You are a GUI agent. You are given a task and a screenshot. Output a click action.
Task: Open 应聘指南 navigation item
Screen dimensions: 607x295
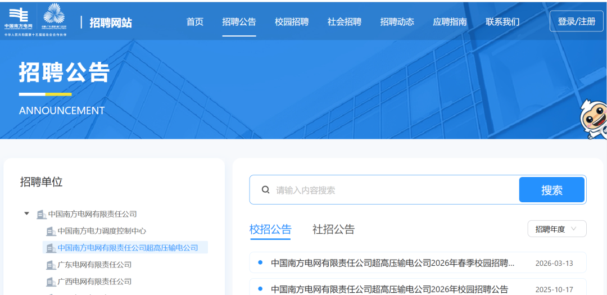click(x=450, y=22)
